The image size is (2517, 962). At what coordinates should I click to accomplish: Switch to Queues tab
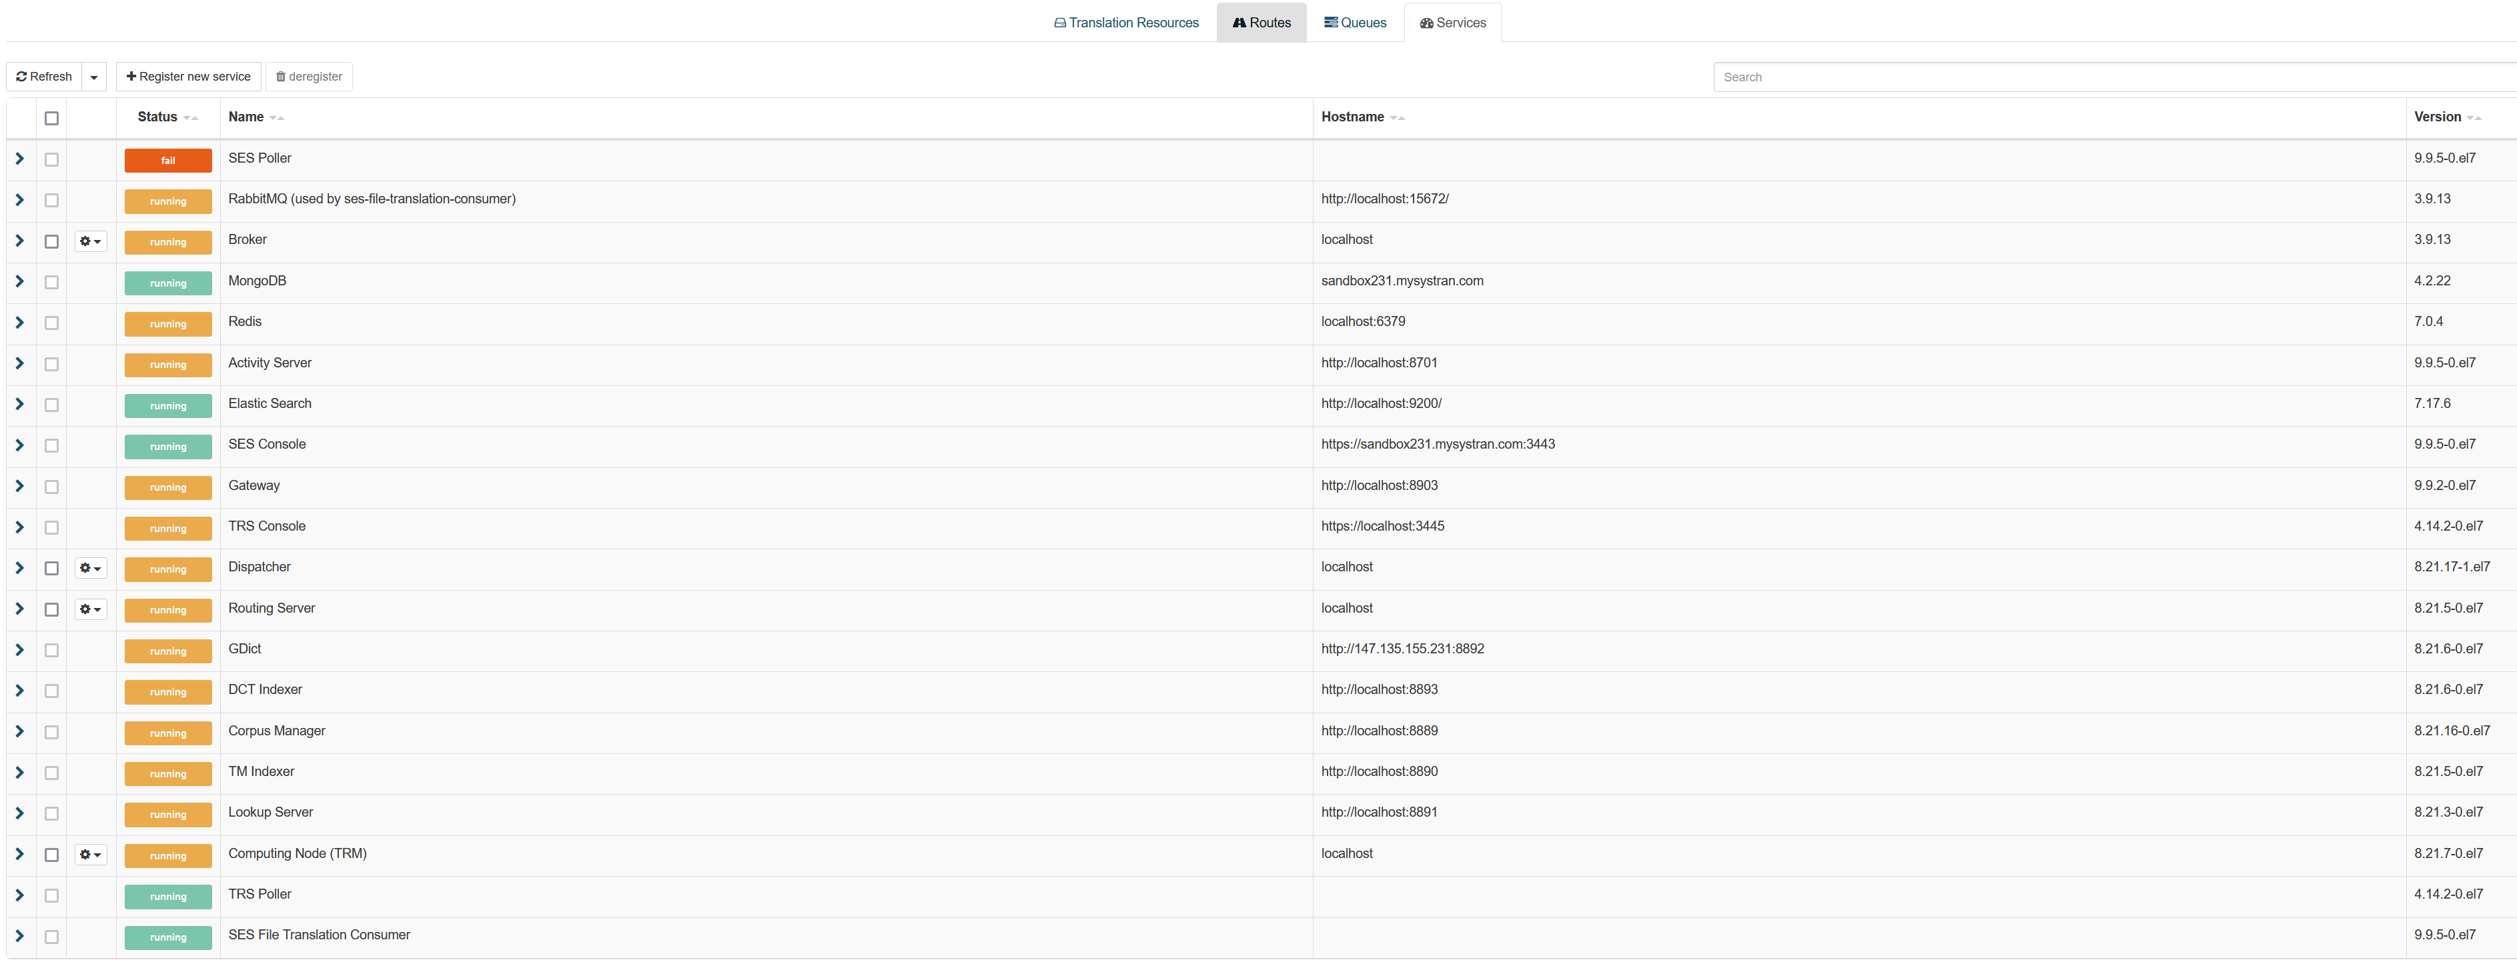(x=1356, y=23)
